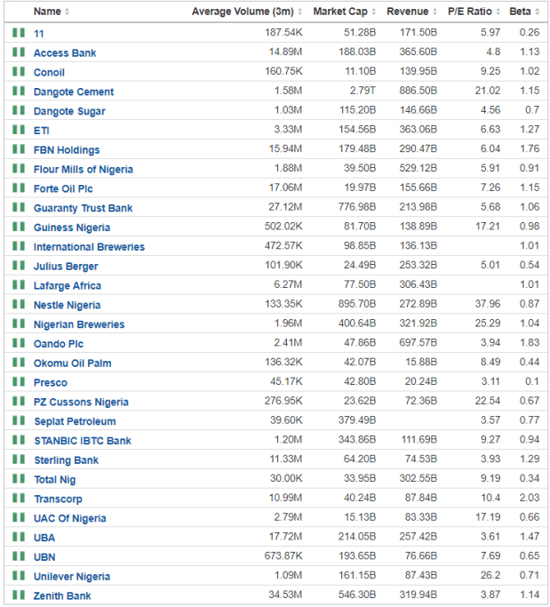
Task: Click the Nigeria flag beside UBA
Action: tap(19, 537)
